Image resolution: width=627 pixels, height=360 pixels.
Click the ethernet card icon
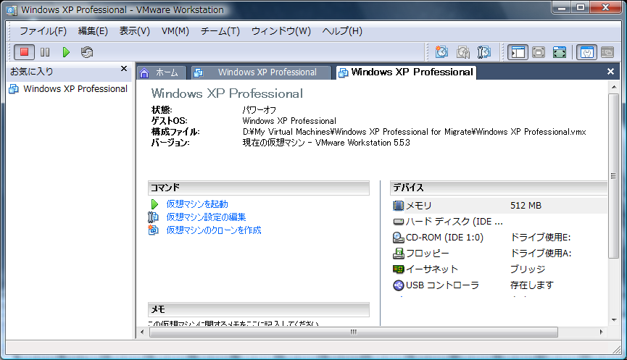point(398,269)
